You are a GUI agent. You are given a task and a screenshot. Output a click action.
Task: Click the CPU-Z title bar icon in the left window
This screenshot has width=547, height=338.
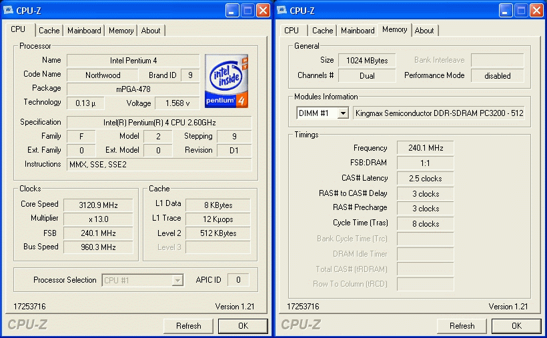click(x=9, y=11)
